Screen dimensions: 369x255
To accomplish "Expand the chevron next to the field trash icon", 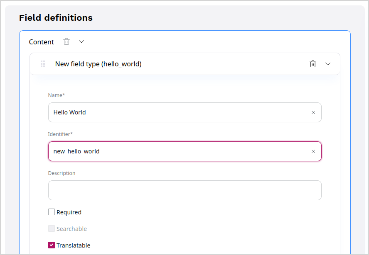I will click(x=328, y=64).
